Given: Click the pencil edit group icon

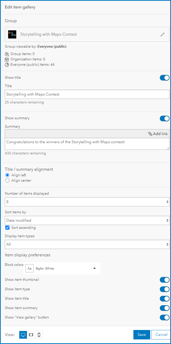Looking at the screenshot, I should point(163,35).
